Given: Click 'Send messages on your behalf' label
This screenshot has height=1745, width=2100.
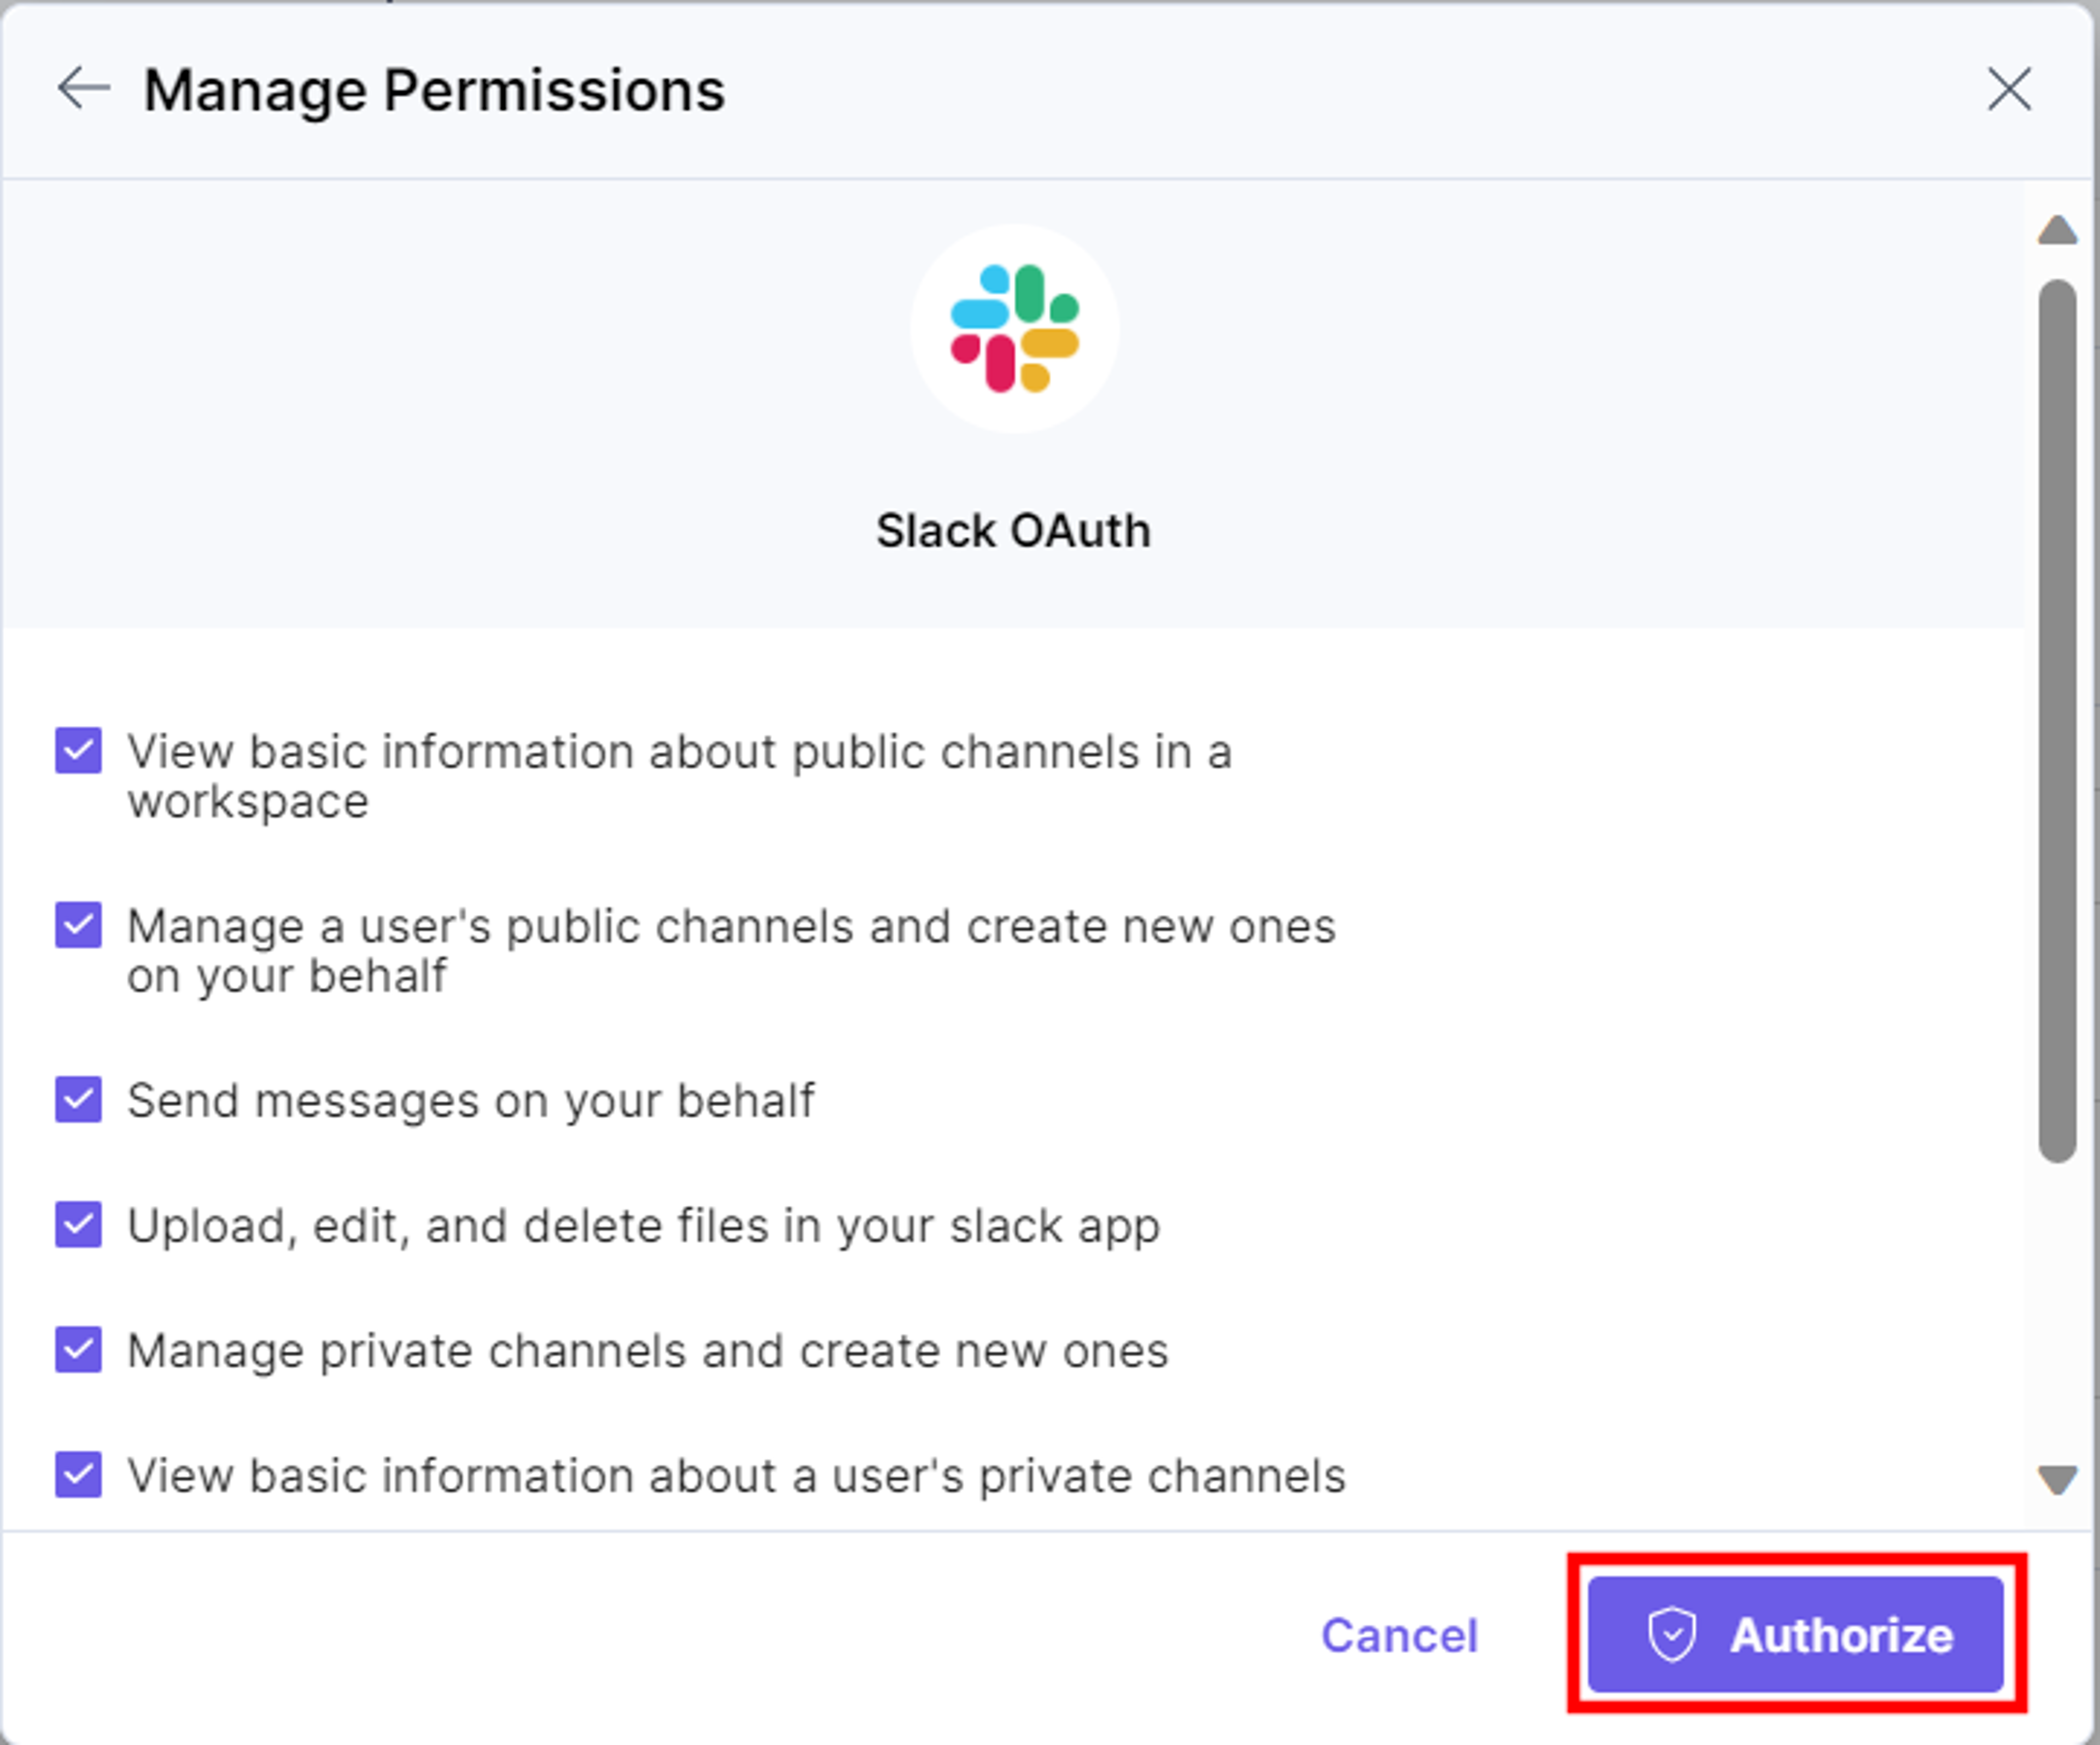Looking at the screenshot, I should pos(471,1101).
